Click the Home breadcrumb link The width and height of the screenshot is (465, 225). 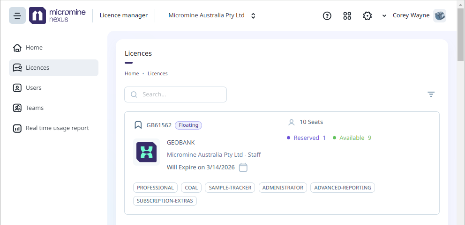click(132, 73)
